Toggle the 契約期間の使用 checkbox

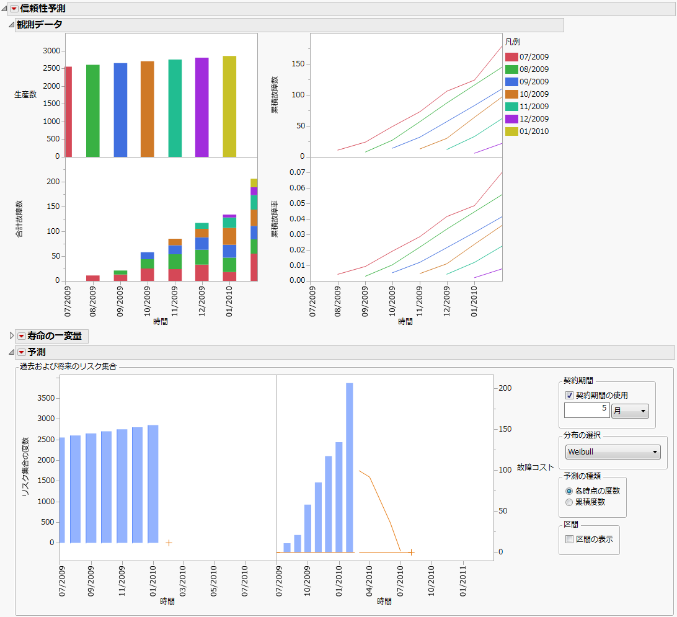[x=569, y=395]
